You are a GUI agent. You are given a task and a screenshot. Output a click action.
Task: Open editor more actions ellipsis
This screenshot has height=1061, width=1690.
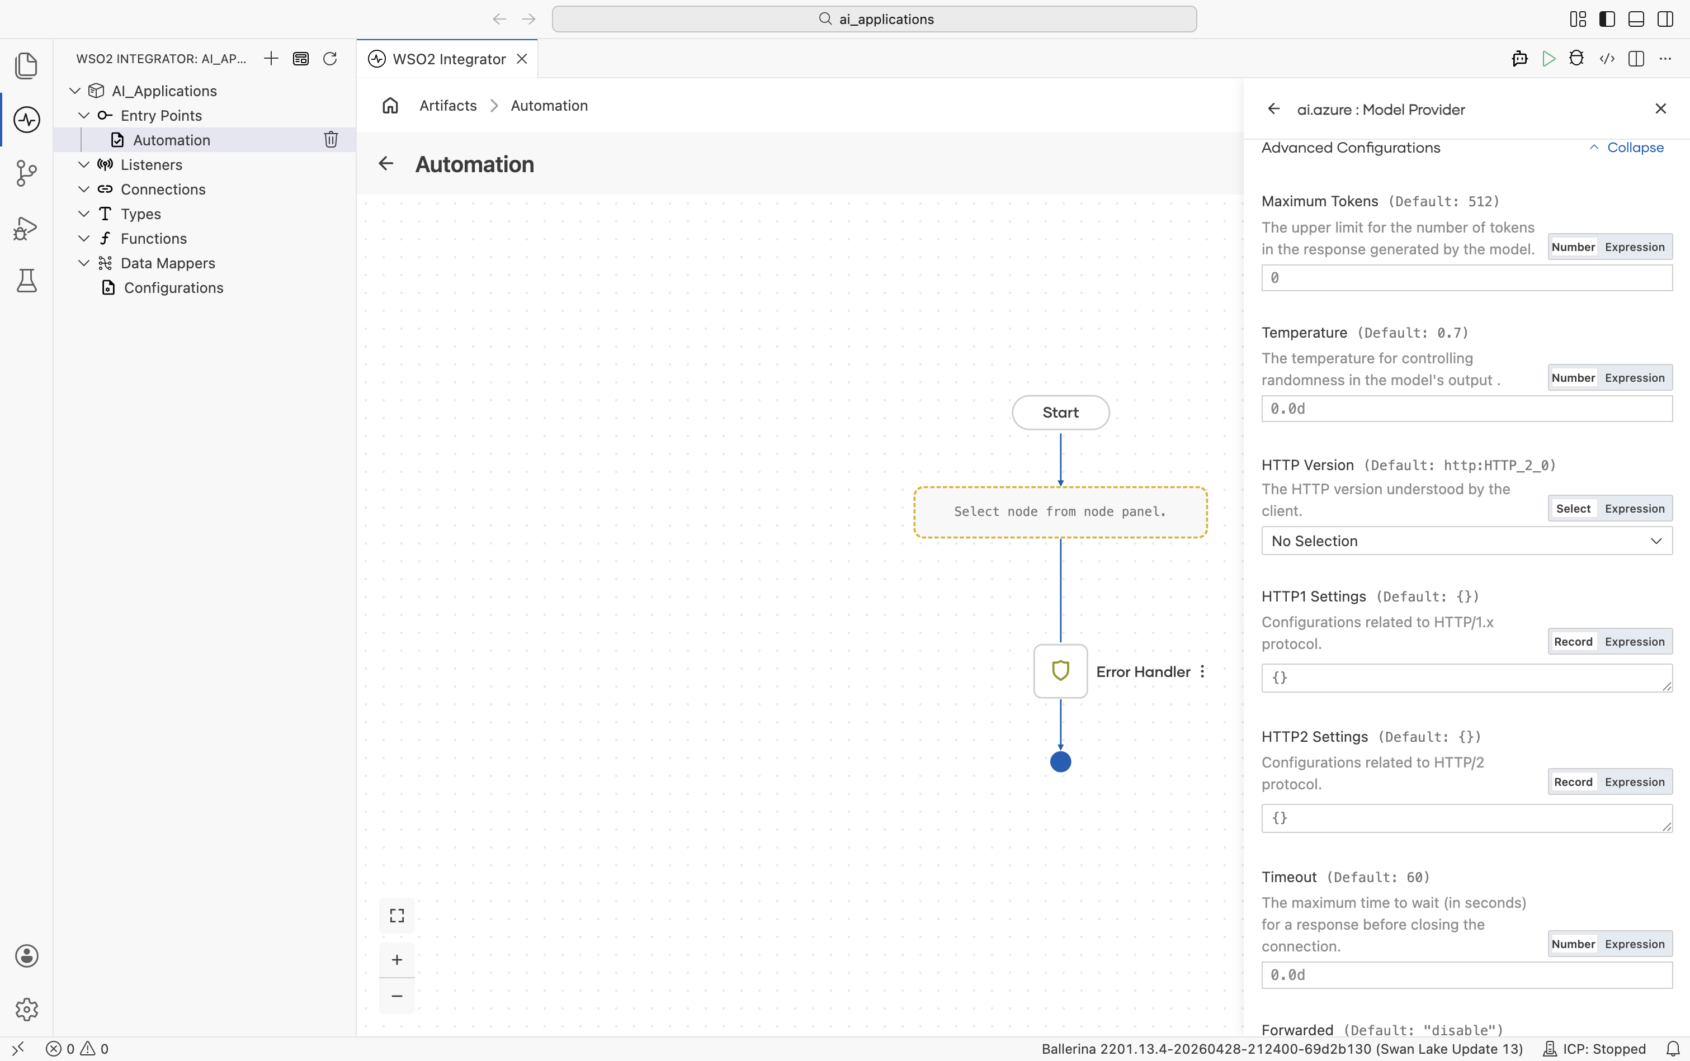coord(1665,58)
